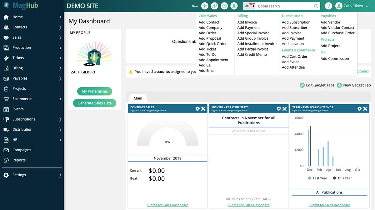
Task: Click the Reports icon in sidebar
Action: [x=6, y=160]
